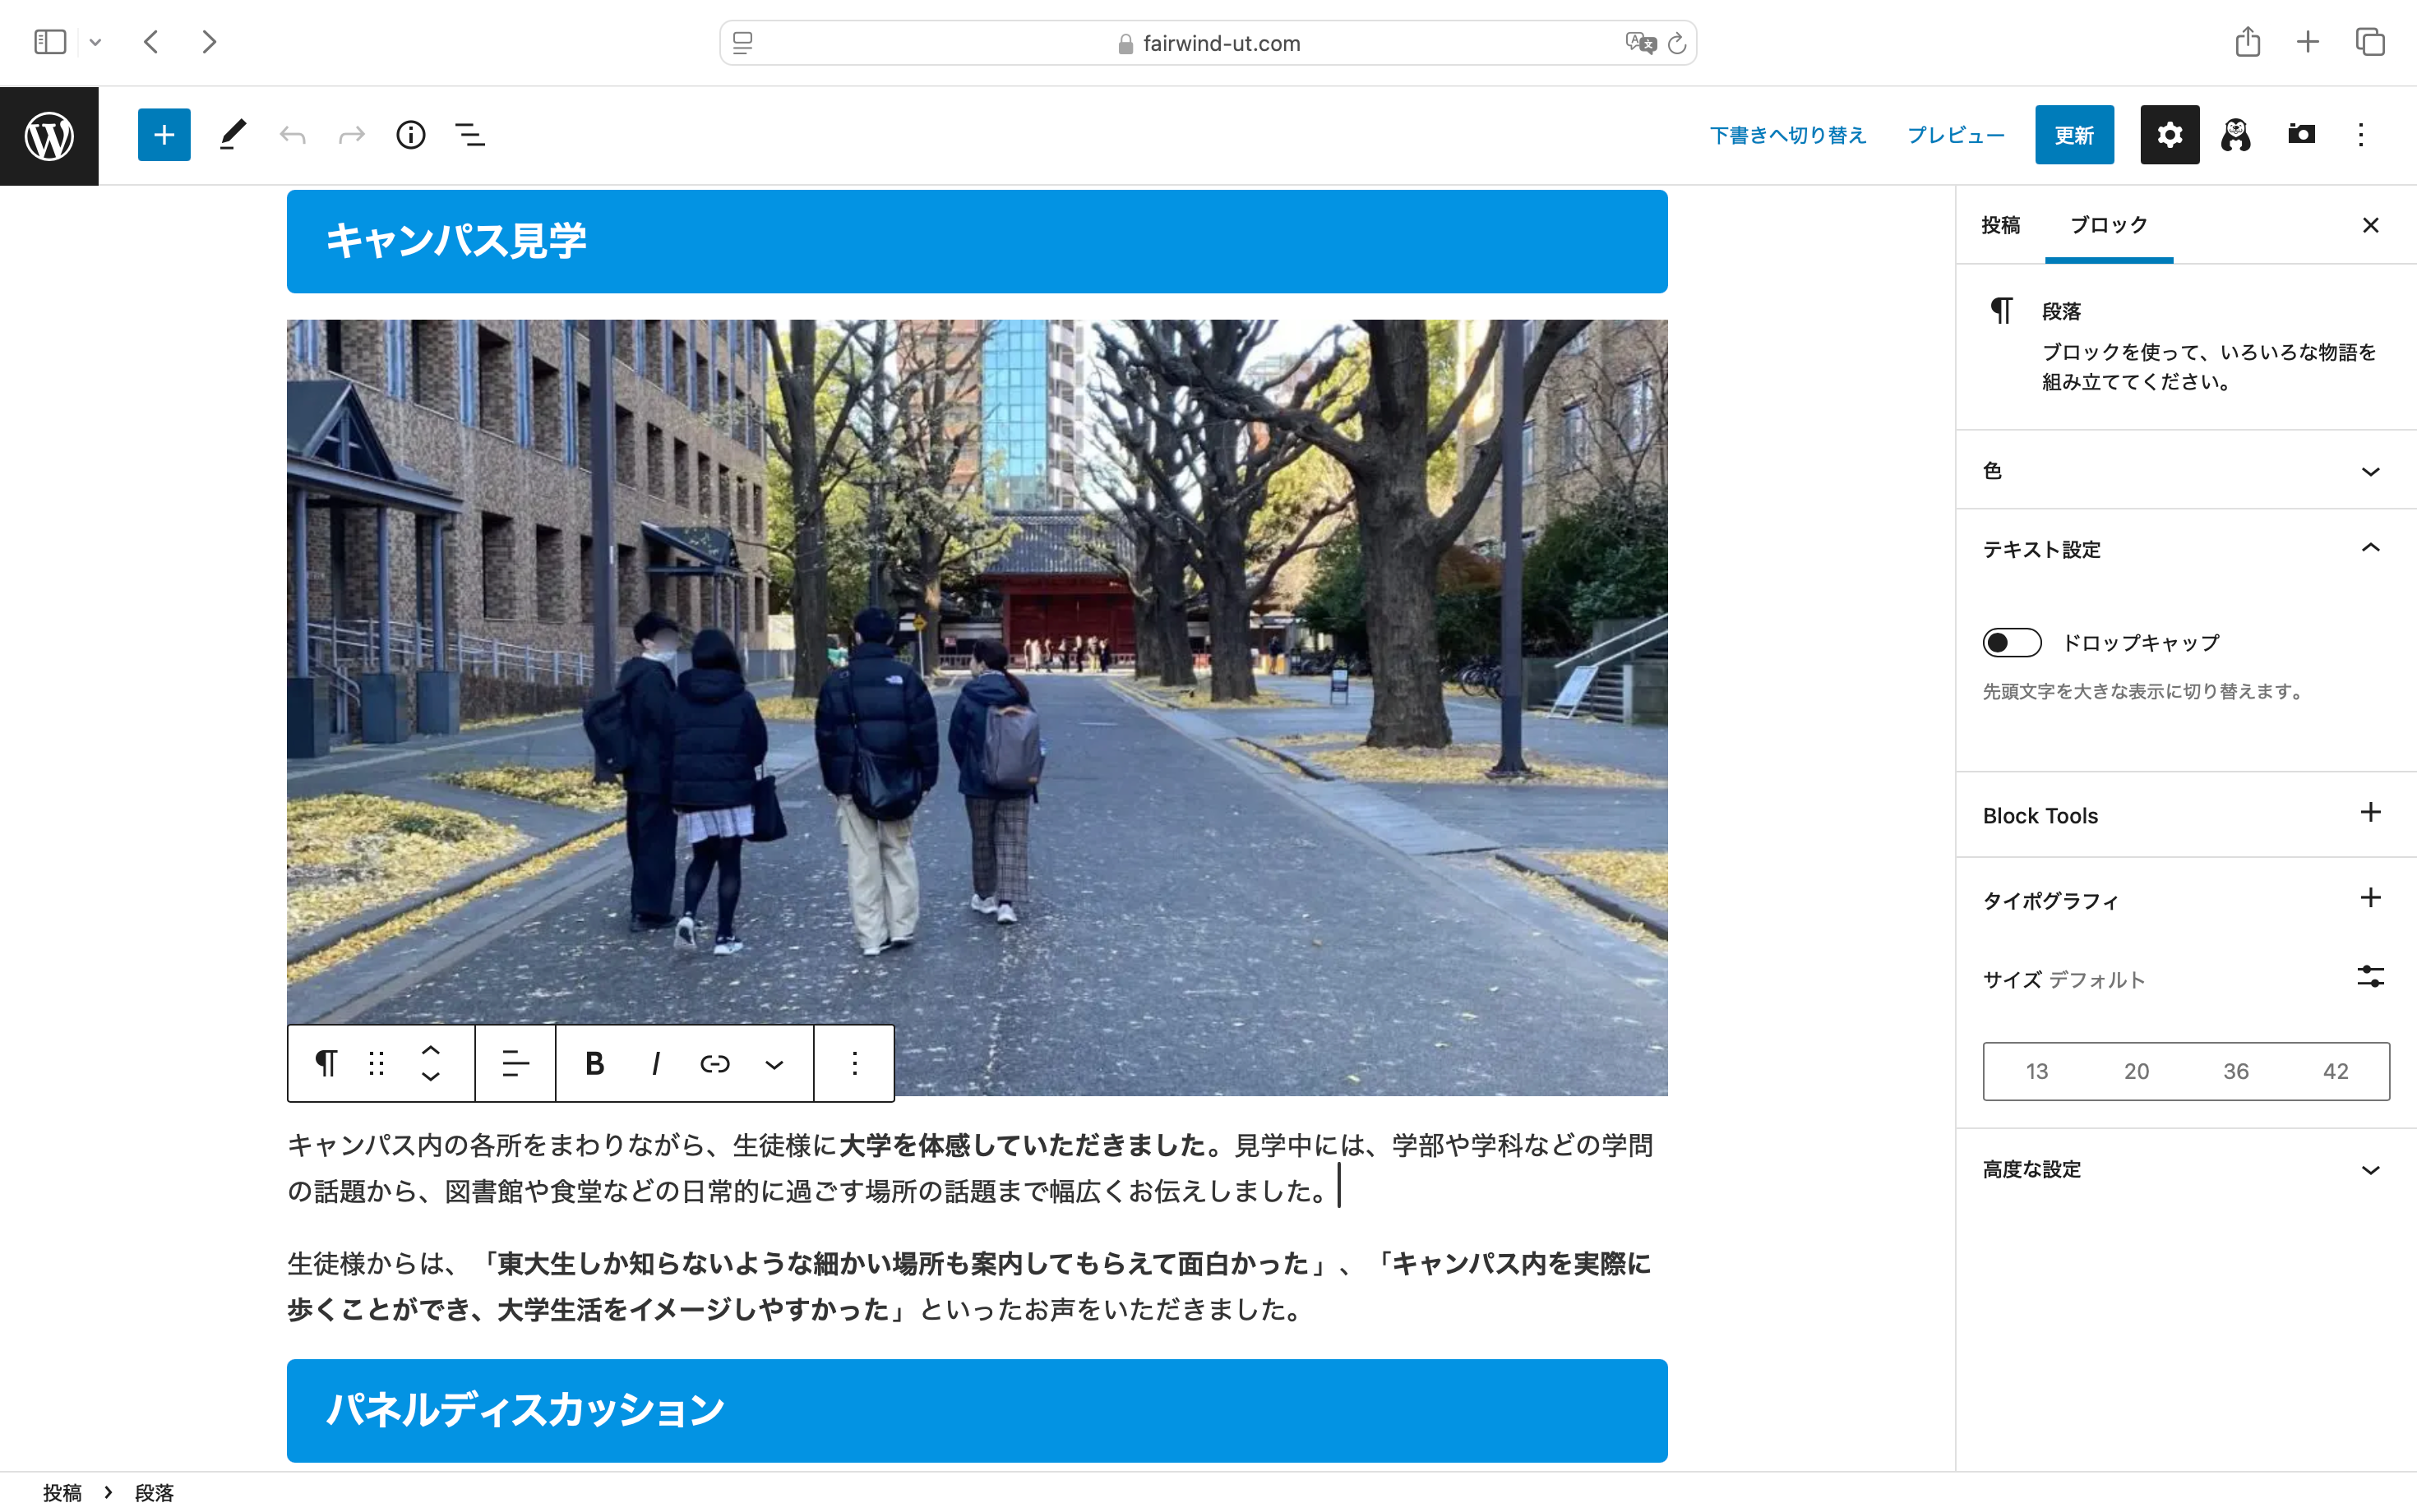Undo the last change

(x=292, y=134)
